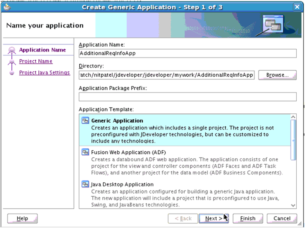
Task: Click the Help button
Action: 22,218
